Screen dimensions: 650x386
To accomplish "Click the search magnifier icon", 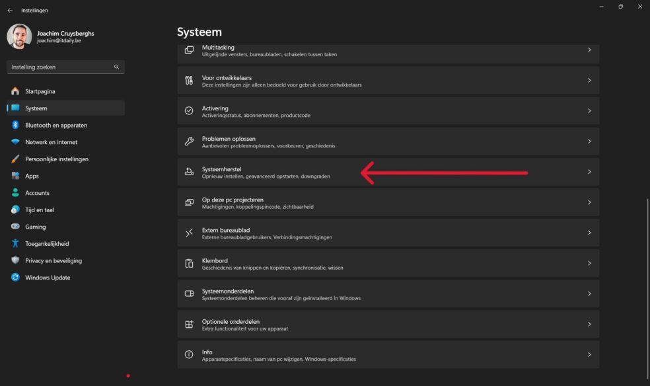I will 116,67.
